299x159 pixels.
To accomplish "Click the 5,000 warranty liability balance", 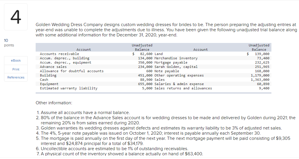I will click(147, 88).
